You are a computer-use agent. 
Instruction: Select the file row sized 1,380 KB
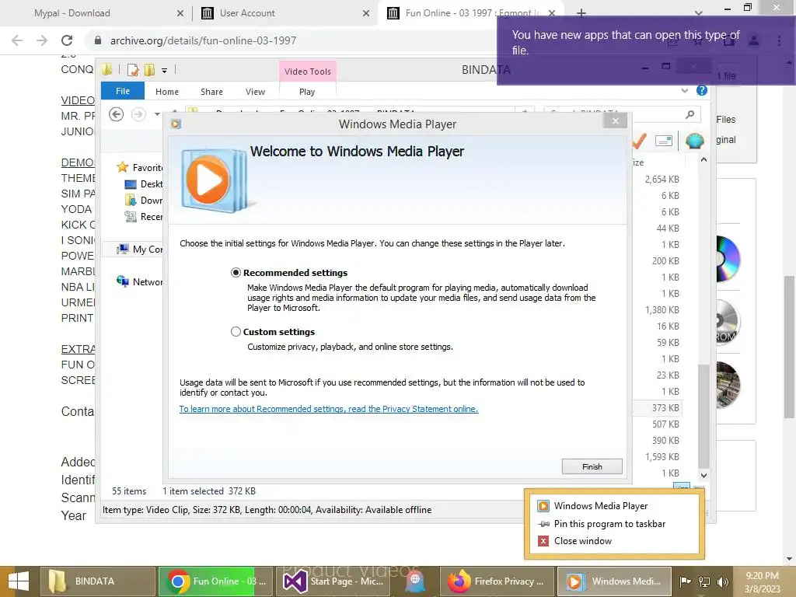coord(662,309)
